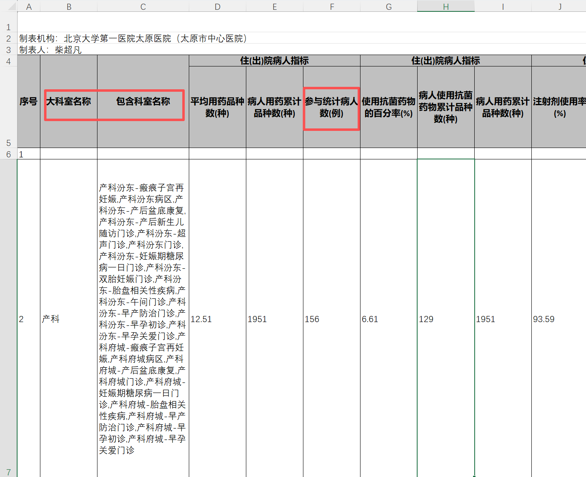Image resolution: width=586 pixels, height=477 pixels.
Task: Select the 序号 header cell
Action: pyautogui.click(x=29, y=102)
